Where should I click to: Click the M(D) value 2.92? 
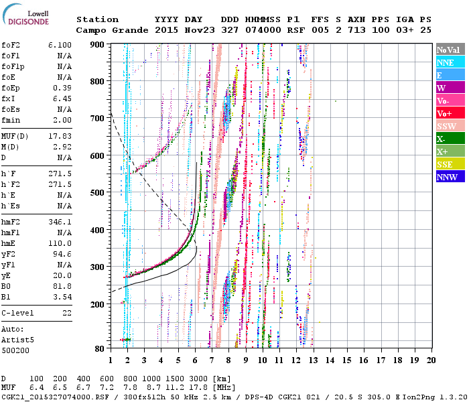point(62,147)
